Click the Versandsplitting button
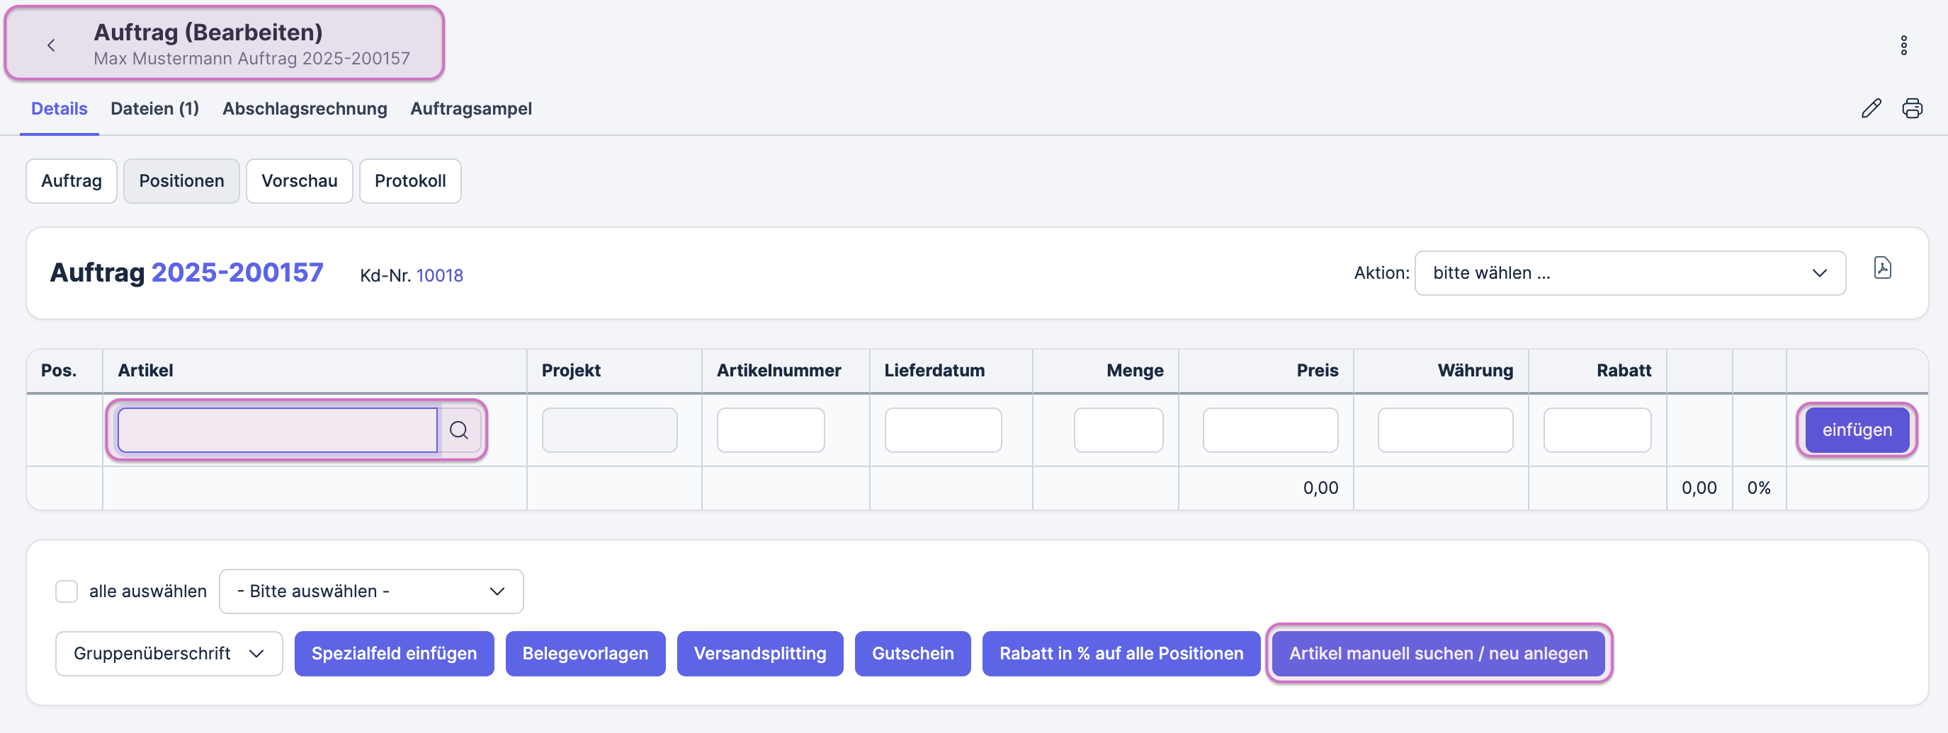This screenshot has height=733, width=1948. [x=759, y=653]
